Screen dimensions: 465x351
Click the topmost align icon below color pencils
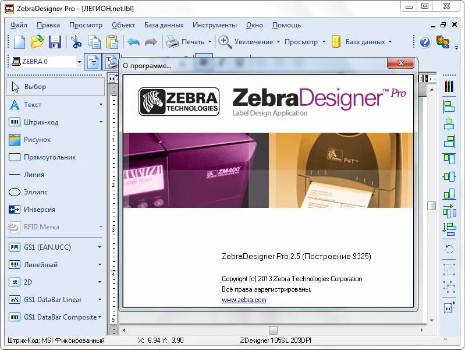tap(449, 107)
